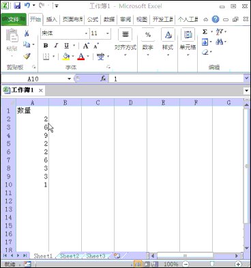The image size is (251, 268).
Task: Click the zoom slider handle
Action: click(x=212, y=264)
